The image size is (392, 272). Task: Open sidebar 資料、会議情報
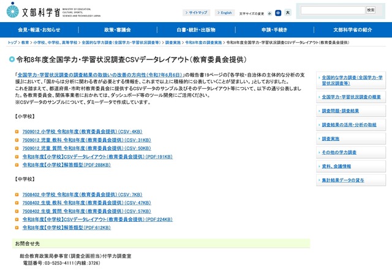click(x=351, y=166)
